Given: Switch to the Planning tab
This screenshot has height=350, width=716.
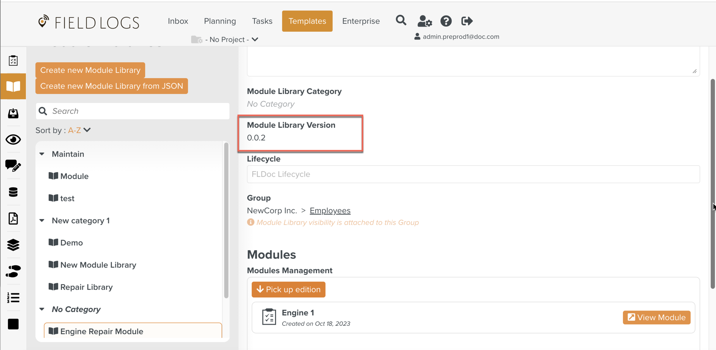Looking at the screenshot, I should 220,21.
